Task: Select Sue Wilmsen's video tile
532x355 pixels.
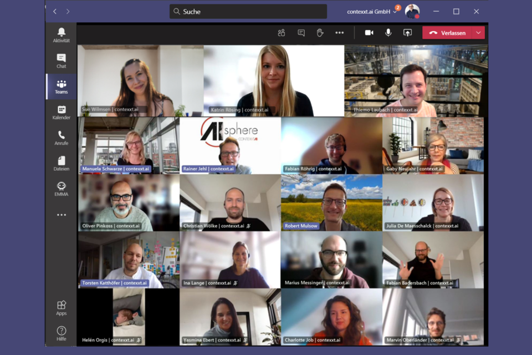Action: coord(140,81)
